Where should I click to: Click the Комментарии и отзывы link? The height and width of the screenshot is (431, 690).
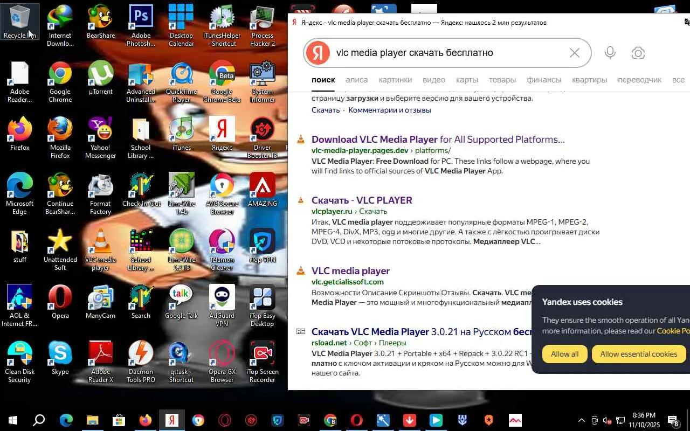pyautogui.click(x=390, y=110)
